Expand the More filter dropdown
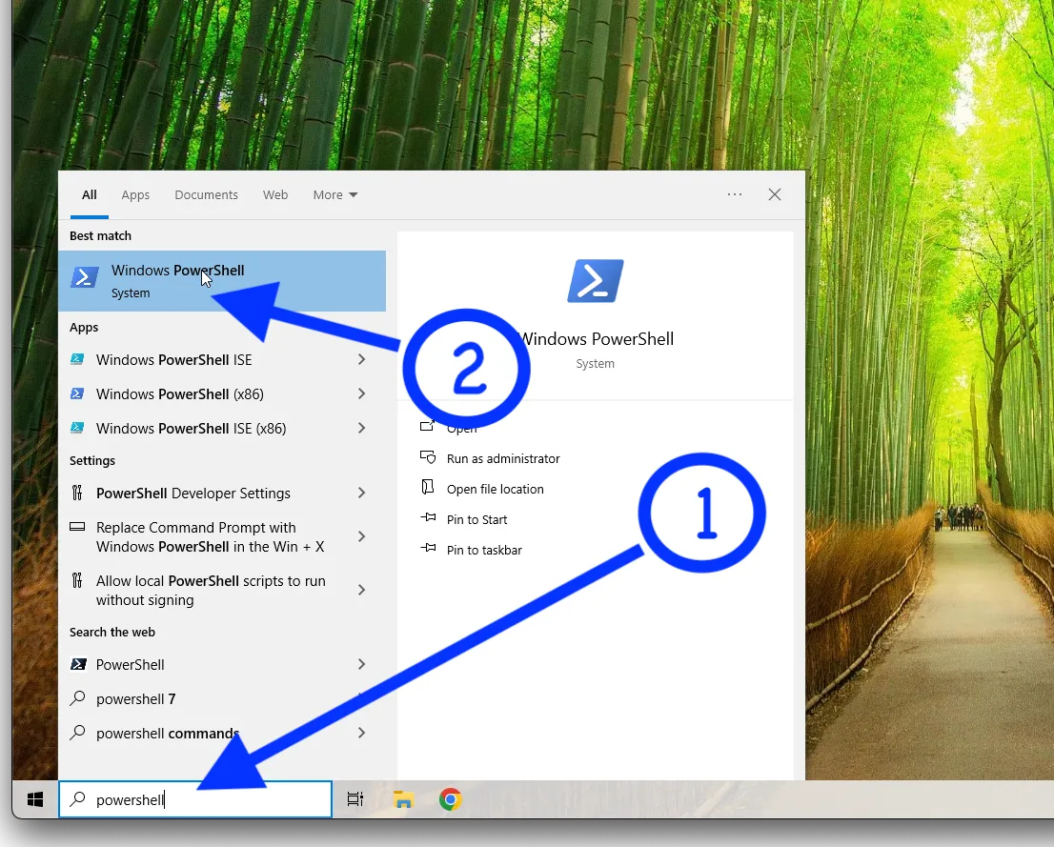 [x=335, y=195]
